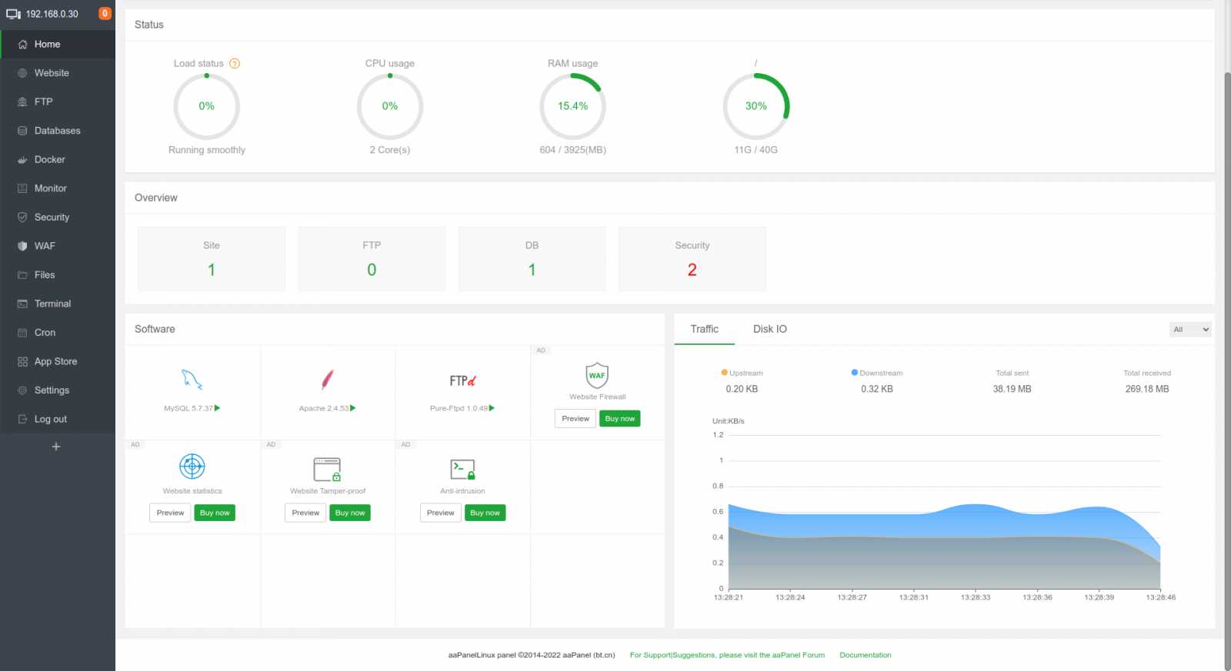Click the RAM usage 15.4% gauge
The height and width of the screenshot is (671, 1231).
point(573,106)
